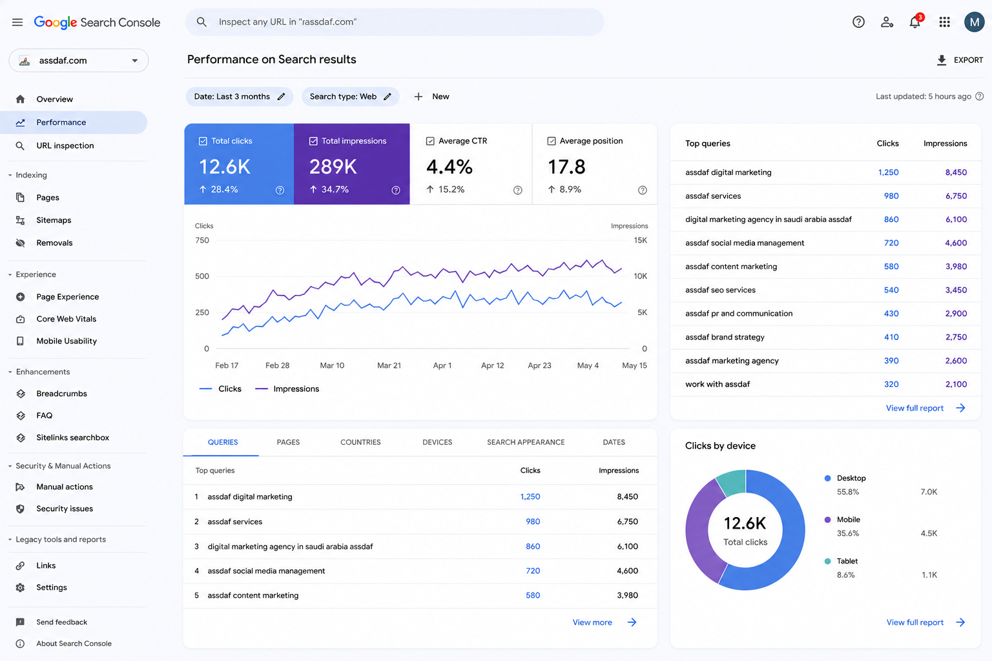Switch to the DEVICES tab
The height and width of the screenshot is (661, 992).
(437, 442)
